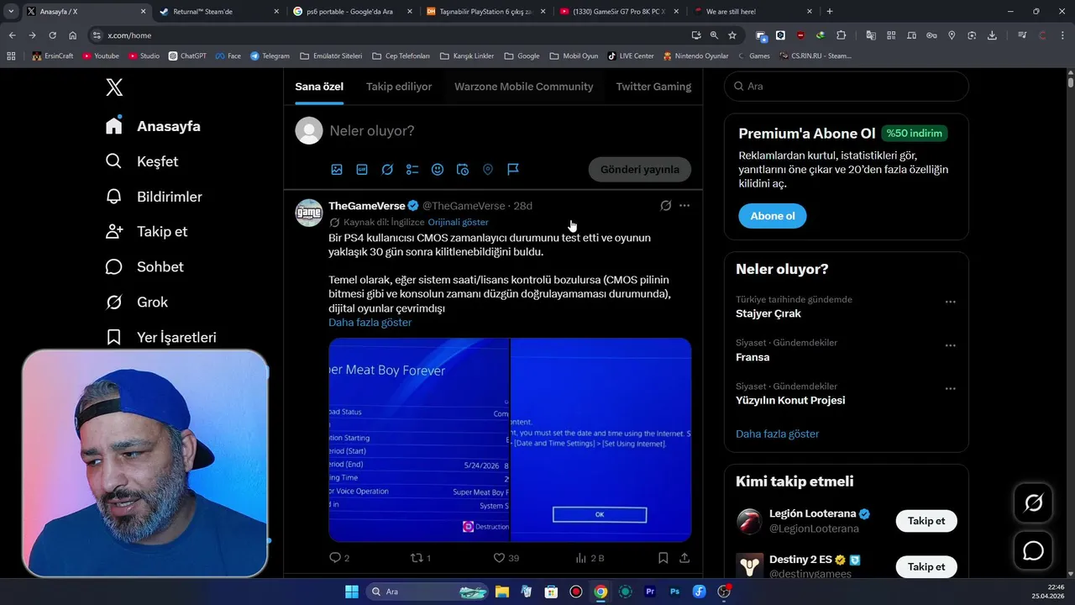This screenshot has width=1075, height=605.
Task: Open floating chat messages button
Action: point(1033,550)
